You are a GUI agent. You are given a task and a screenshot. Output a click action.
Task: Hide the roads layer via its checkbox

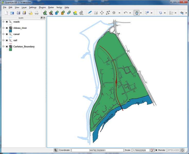(7, 22)
